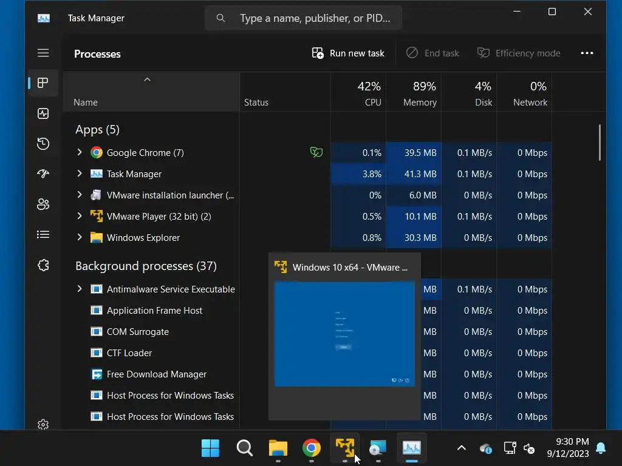Click Run new task button
This screenshot has height=466, width=622.
point(348,53)
